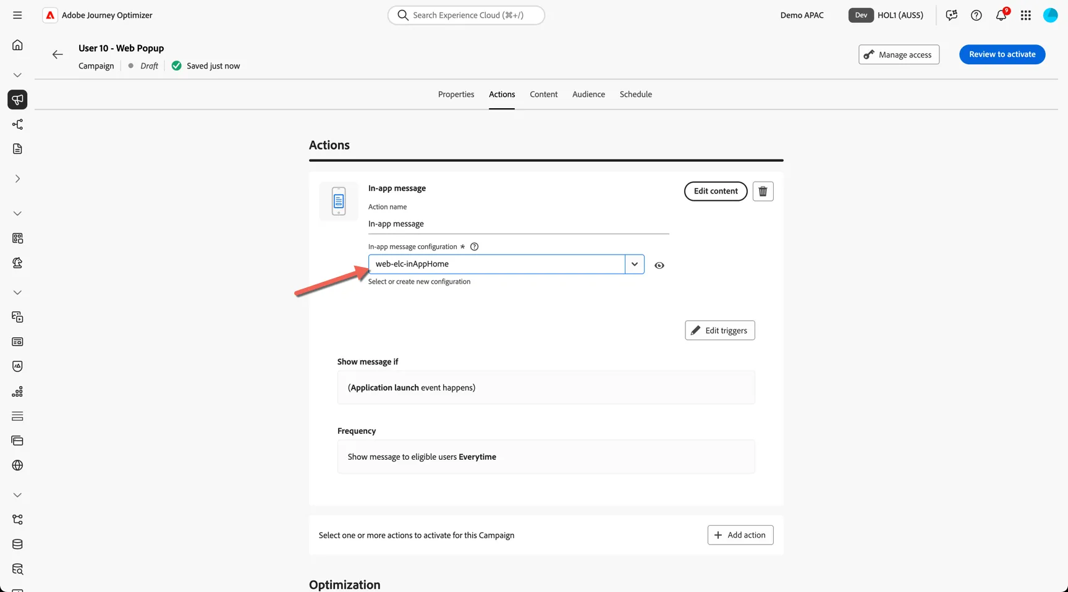Collapse chevron above the components grid icon

point(17,213)
